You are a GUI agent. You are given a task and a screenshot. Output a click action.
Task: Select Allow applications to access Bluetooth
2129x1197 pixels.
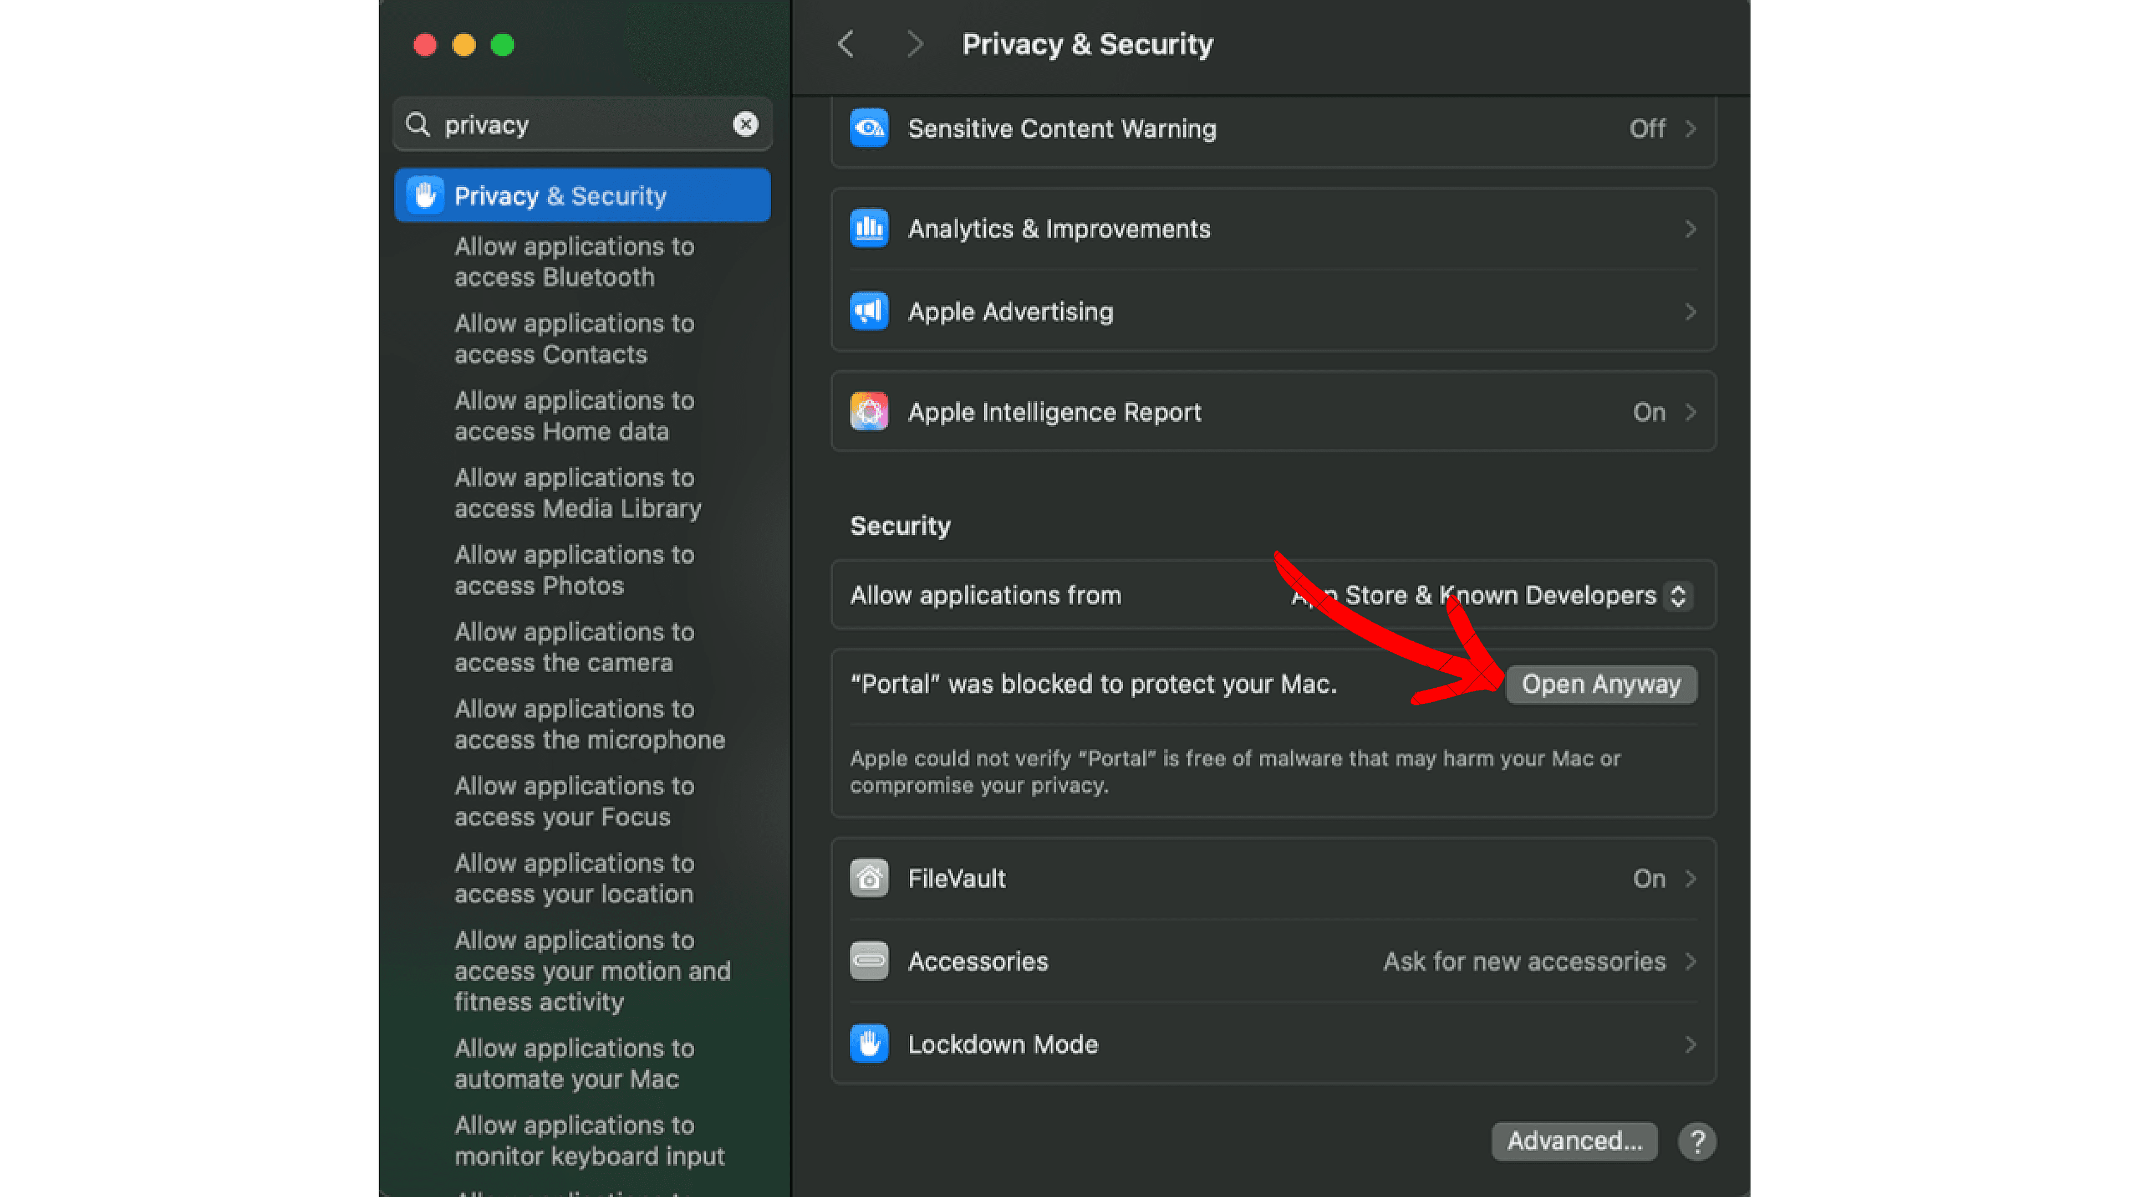574,262
